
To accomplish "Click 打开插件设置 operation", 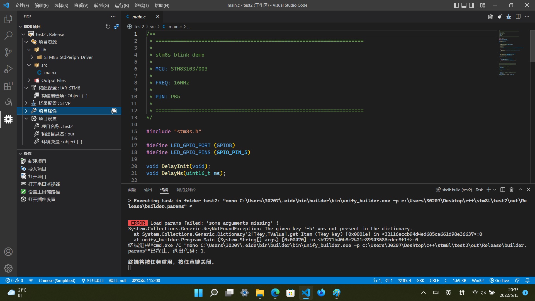I will point(42,199).
